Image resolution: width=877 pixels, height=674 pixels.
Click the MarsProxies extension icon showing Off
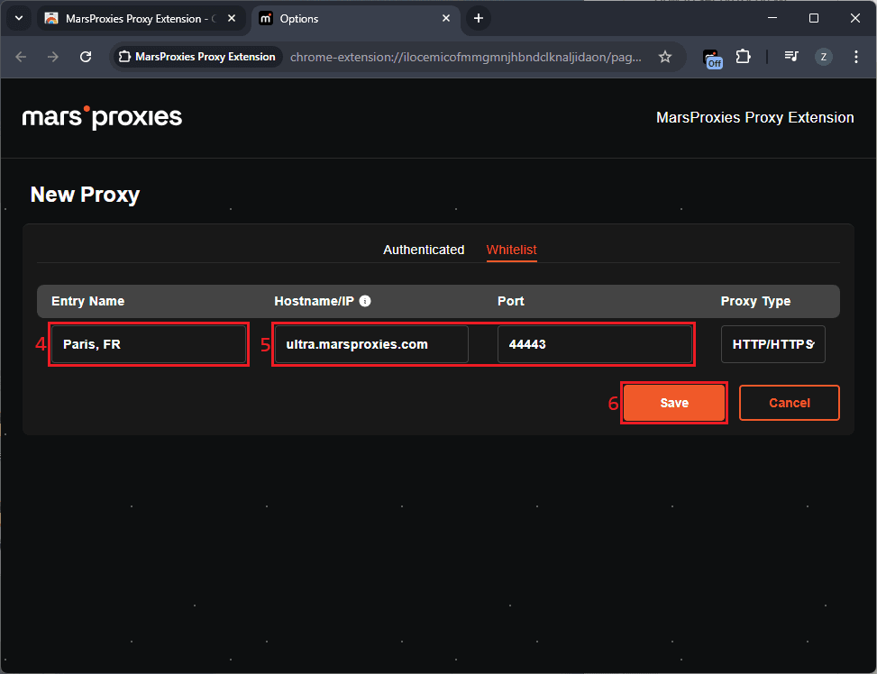click(712, 57)
